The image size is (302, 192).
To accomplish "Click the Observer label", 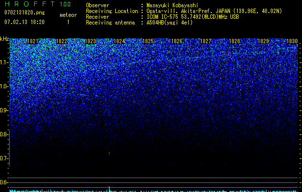I will (97, 5).
